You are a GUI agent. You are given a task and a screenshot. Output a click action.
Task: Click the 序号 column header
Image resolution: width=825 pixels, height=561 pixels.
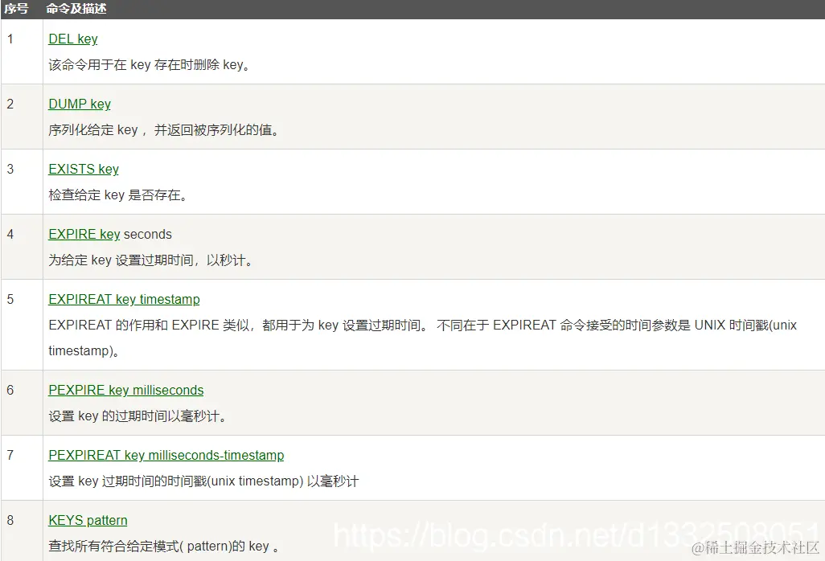point(16,9)
